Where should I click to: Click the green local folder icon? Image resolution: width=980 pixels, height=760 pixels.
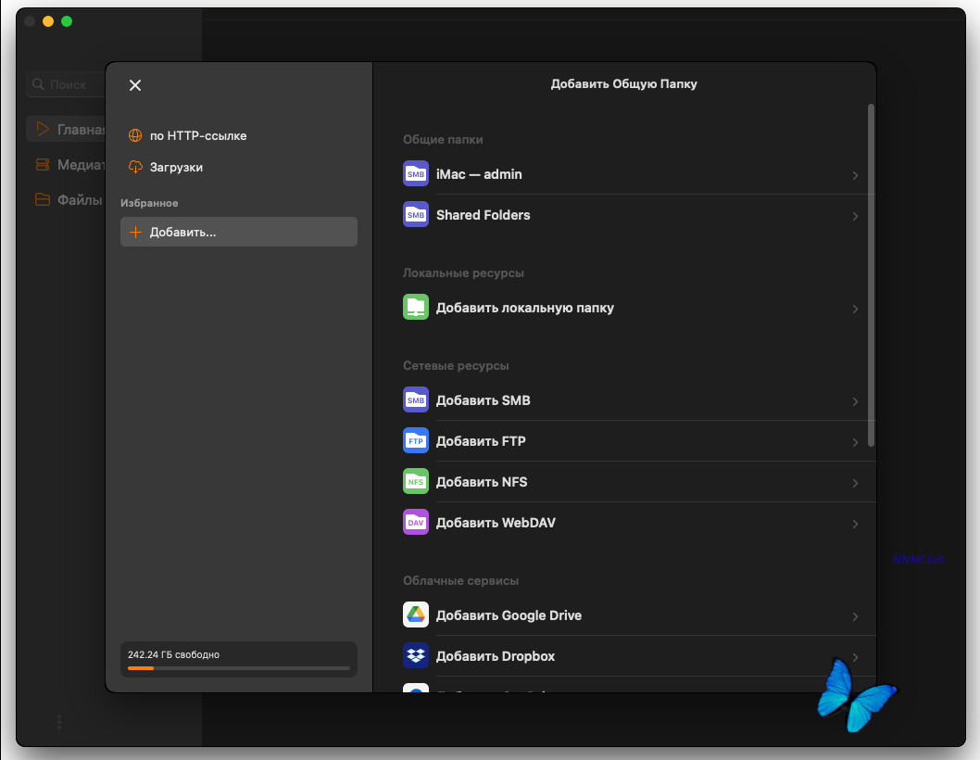click(416, 307)
